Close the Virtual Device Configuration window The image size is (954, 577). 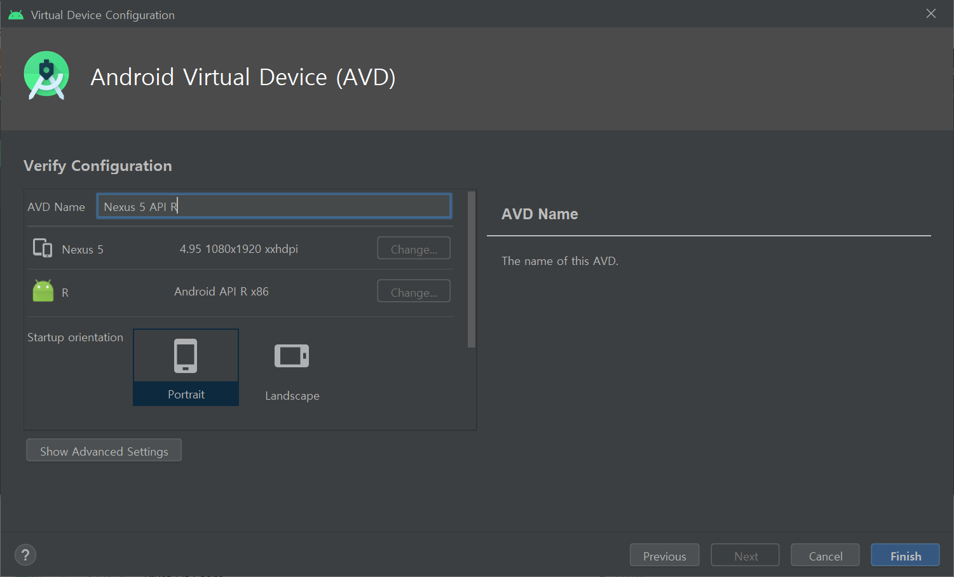tap(931, 14)
